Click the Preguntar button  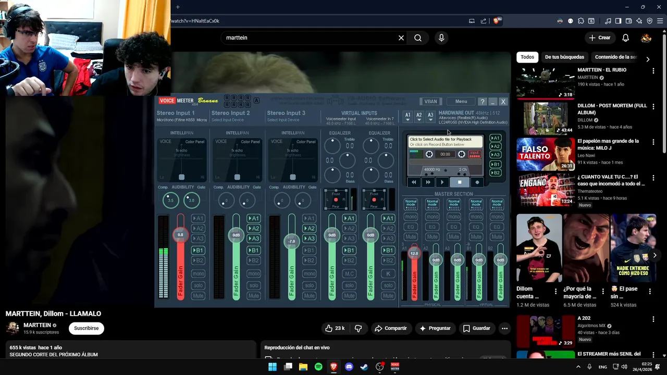pyautogui.click(x=435, y=328)
